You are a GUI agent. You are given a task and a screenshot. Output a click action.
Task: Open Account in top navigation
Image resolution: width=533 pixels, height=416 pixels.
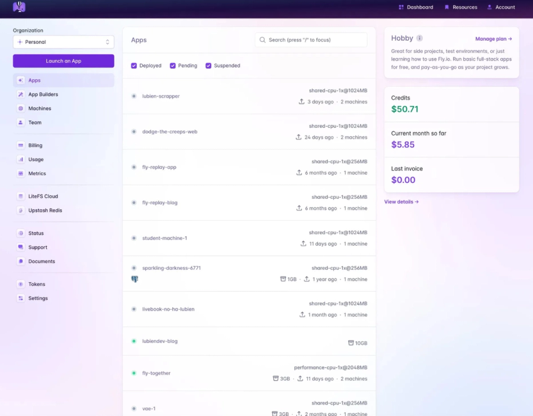point(501,7)
